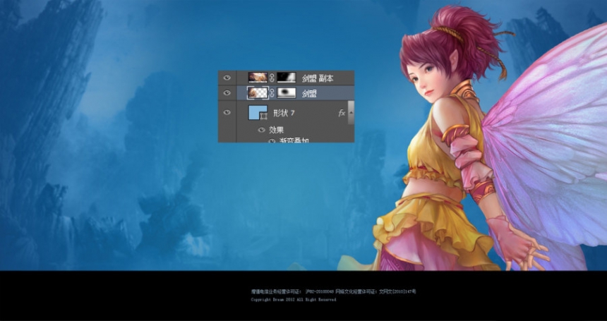
Task: Toggle the 效果 effects eye icon
Action: click(261, 130)
